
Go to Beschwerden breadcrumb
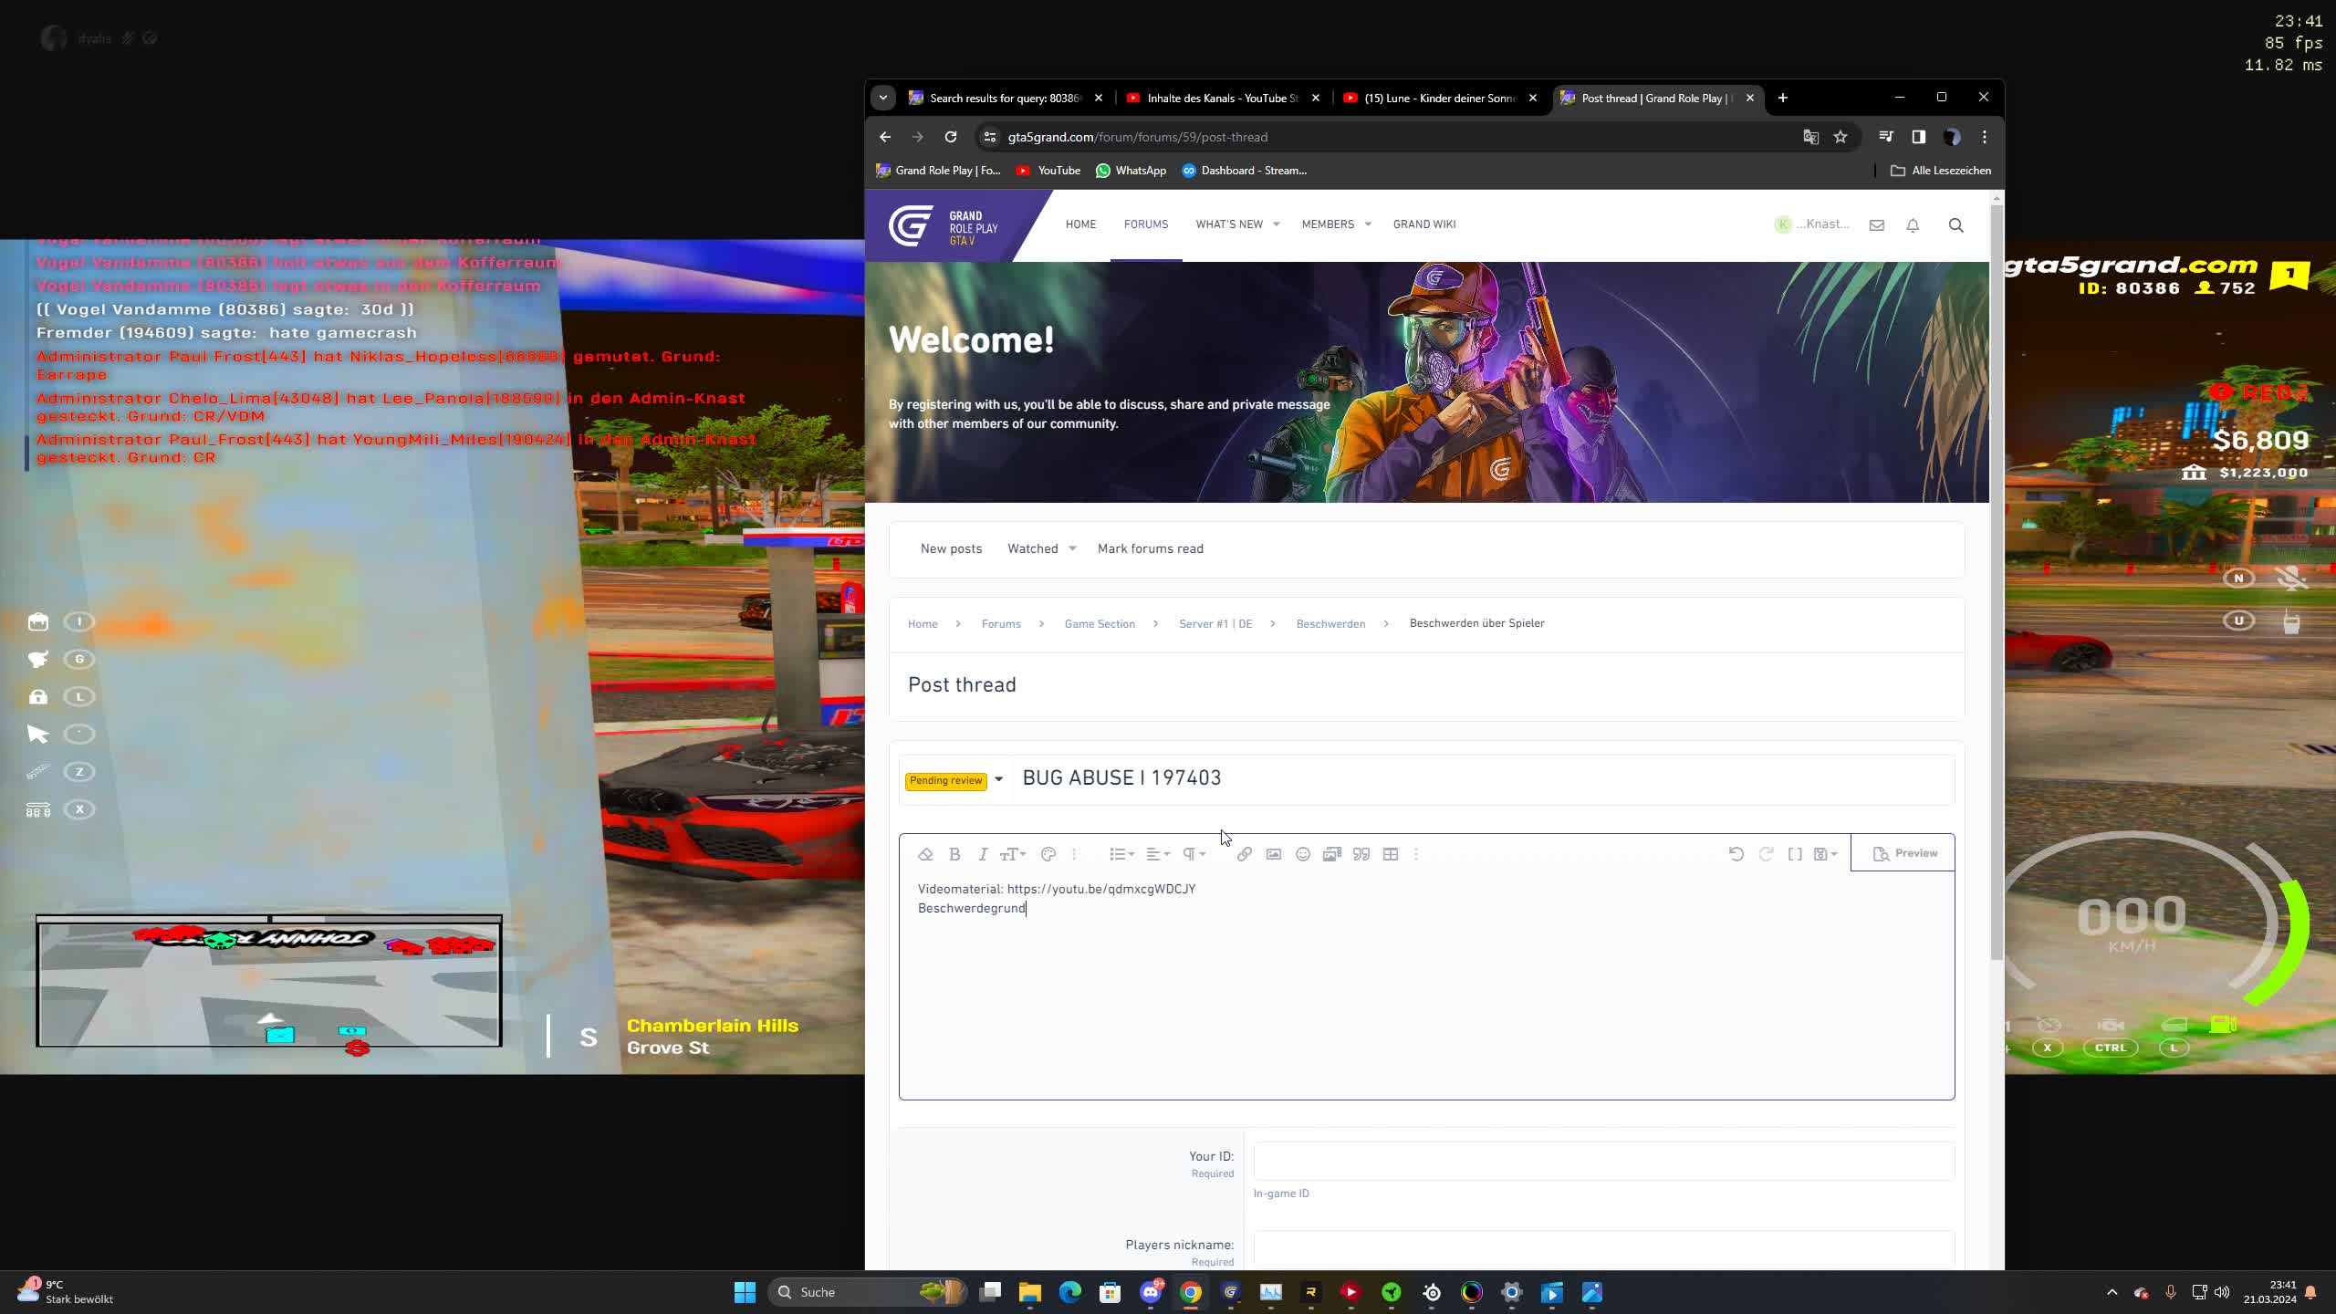[x=1330, y=624]
